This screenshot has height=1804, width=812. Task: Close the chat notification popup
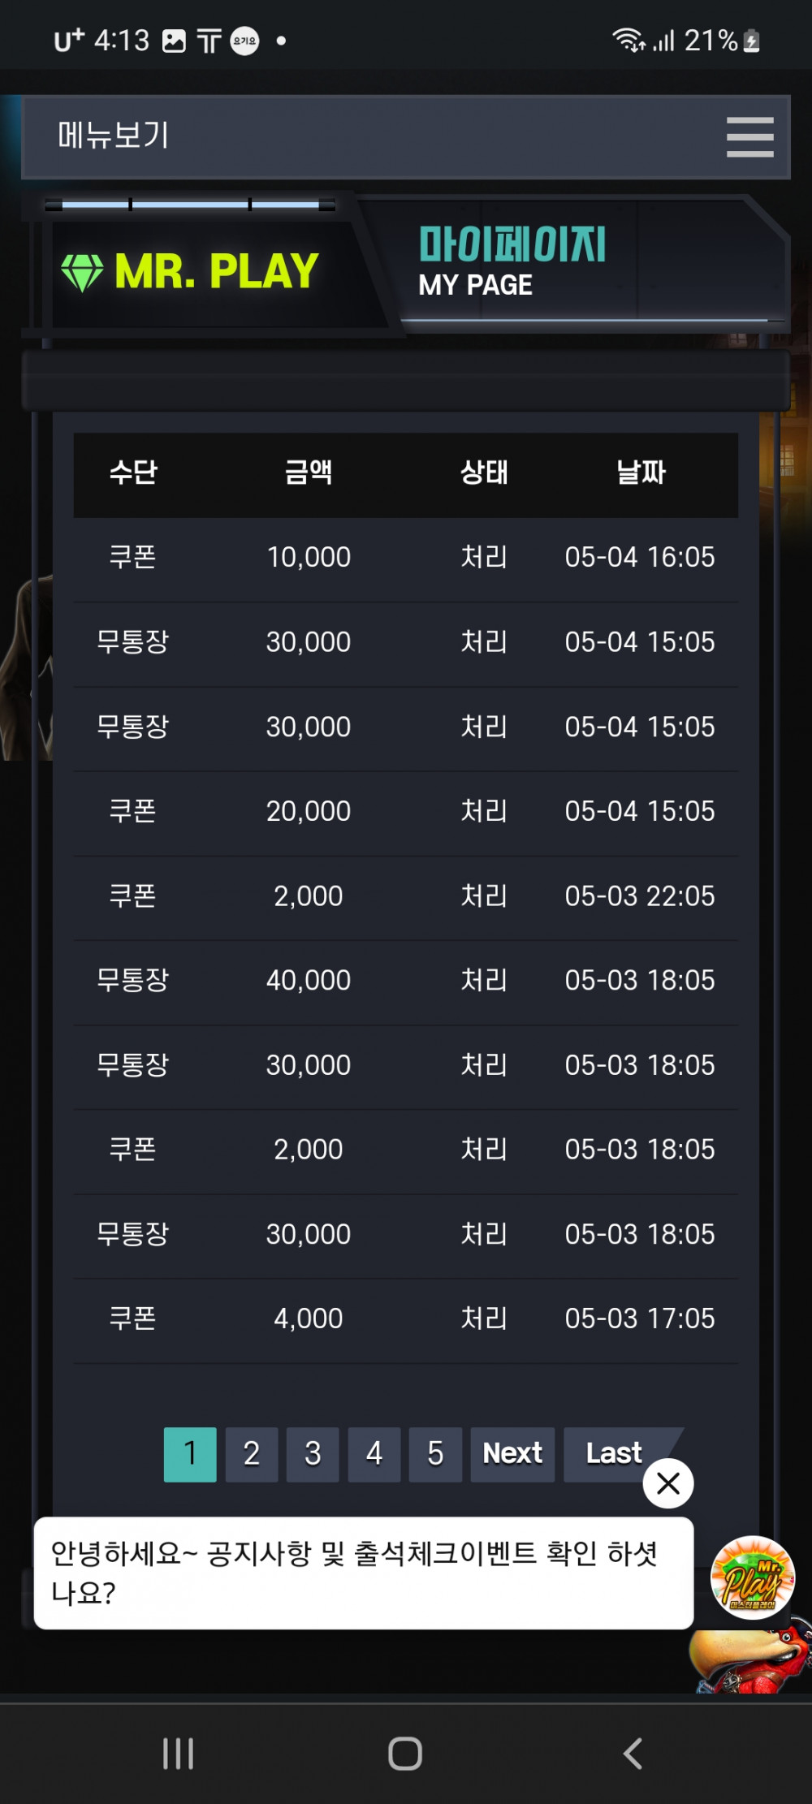pos(667,1483)
